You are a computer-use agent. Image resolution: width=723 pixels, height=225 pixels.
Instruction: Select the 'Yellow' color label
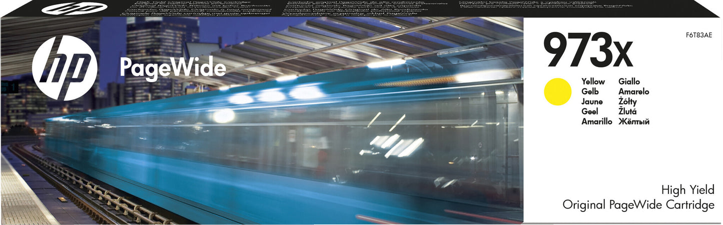[x=593, y=81]
